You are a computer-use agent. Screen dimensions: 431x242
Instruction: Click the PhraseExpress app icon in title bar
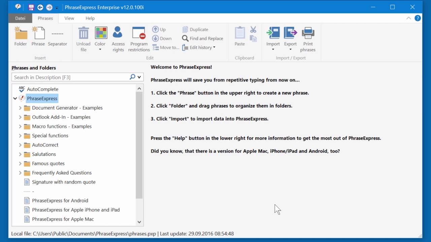(x=18, y=7)
